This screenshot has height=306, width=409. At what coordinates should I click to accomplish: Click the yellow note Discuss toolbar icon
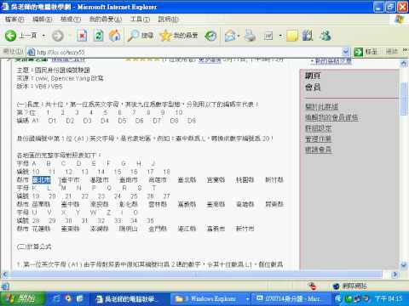[x=292, y=36]
